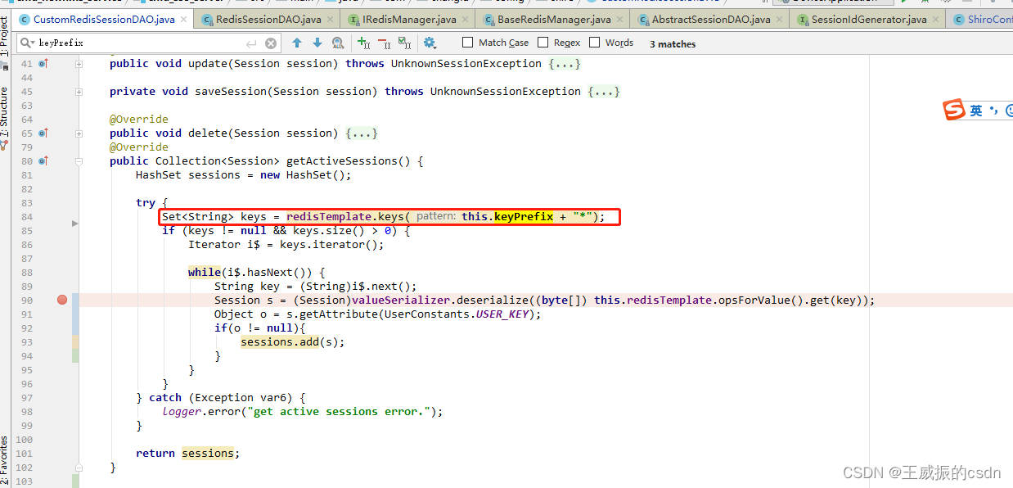Click "HashSet sessions = new HashSet();" line
Screen dimensions: 1013x488
244,174
